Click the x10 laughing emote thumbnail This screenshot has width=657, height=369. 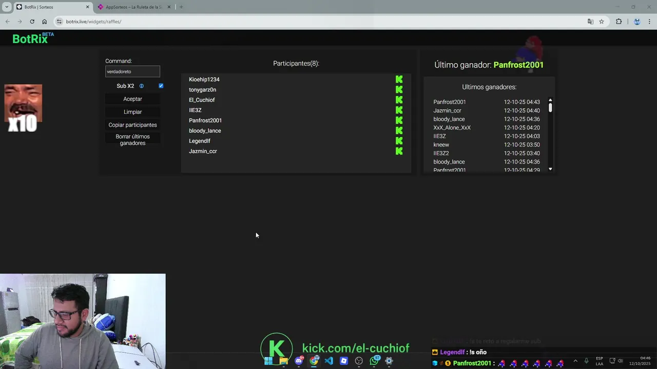click(x=23, y=108)
